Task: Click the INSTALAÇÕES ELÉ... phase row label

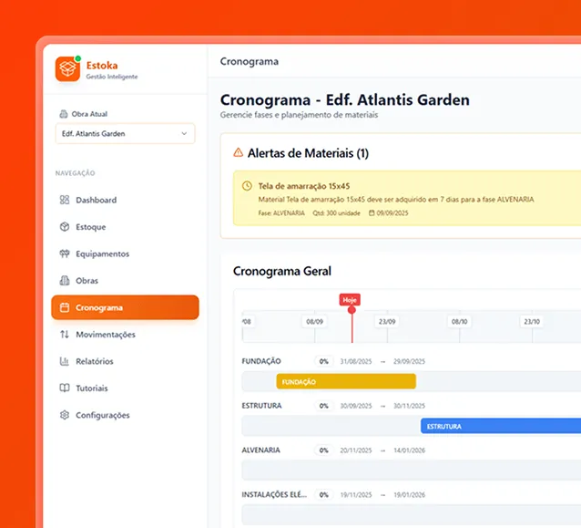Action: tap(274, 494)
